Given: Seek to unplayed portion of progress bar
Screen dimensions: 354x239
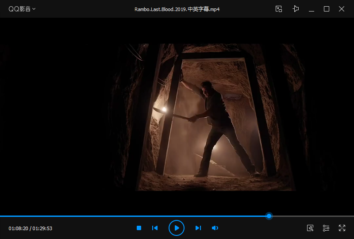Looking at the screenshot, I should 313,216.
